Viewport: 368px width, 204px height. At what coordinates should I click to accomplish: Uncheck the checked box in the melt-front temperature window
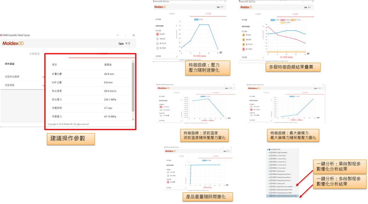pyautogui.click(x=161, y=107)
